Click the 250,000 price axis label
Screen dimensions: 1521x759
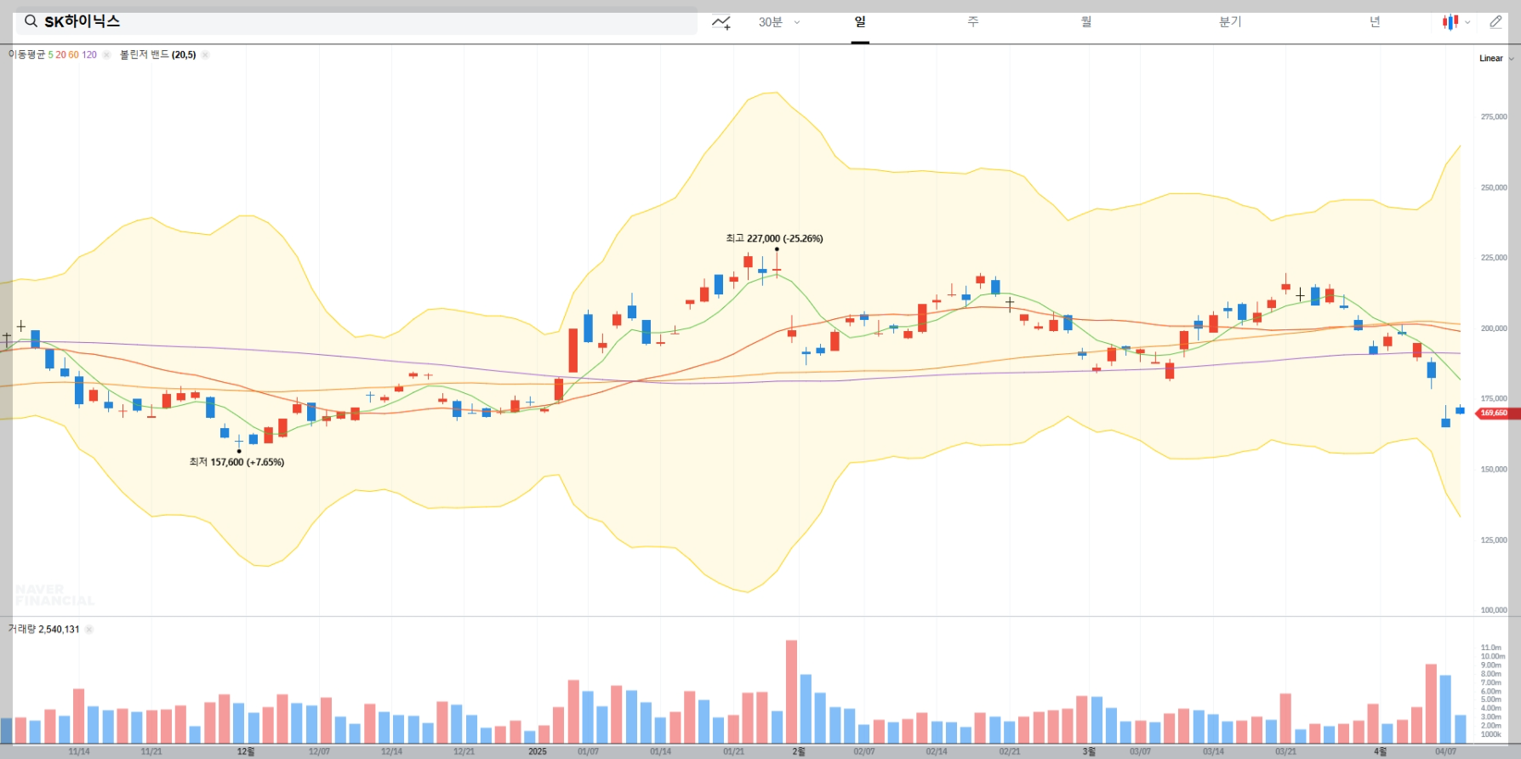click(x=1494, y=187)
